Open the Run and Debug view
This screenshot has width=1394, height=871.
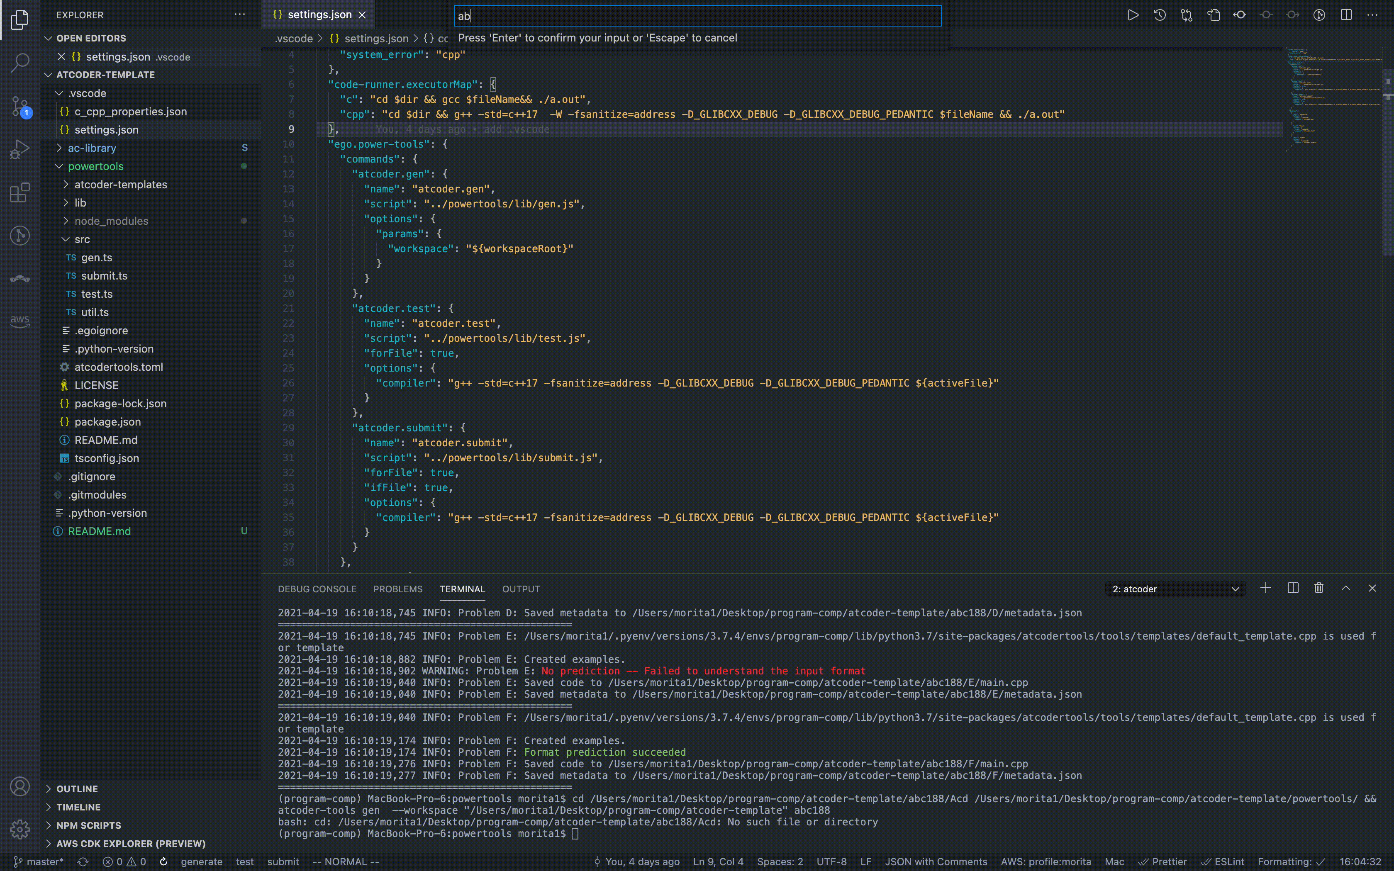click(19, 150)
